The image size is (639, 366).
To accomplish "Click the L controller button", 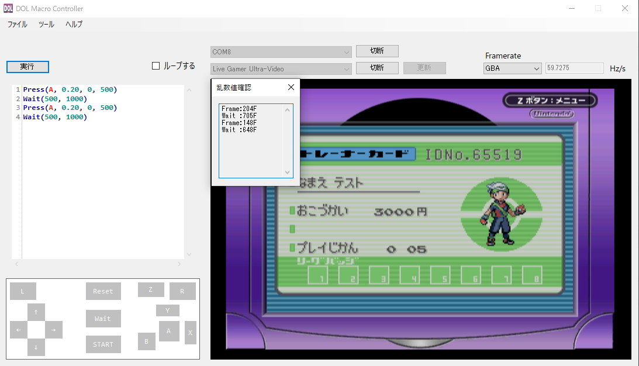I will click(23, 291).
